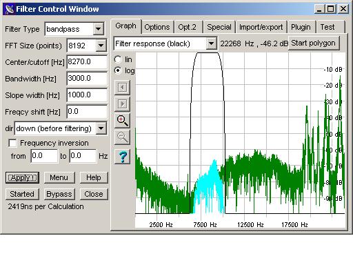
Task: Open the FFT Size points dropdown
Action: [x=101, y=46]
